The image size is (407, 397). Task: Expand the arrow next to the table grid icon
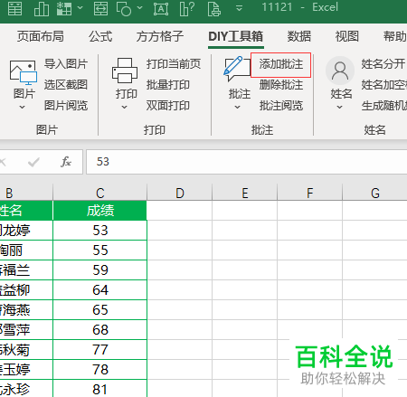click(x=80, y=7)
